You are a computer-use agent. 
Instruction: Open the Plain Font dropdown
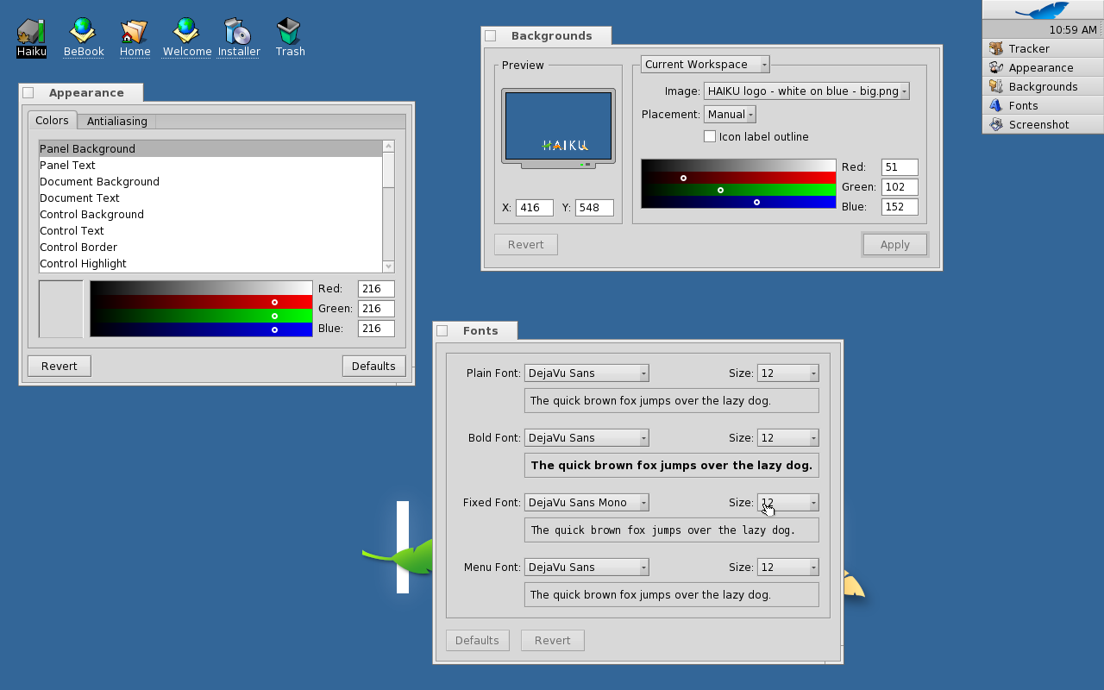click(586, 373)
